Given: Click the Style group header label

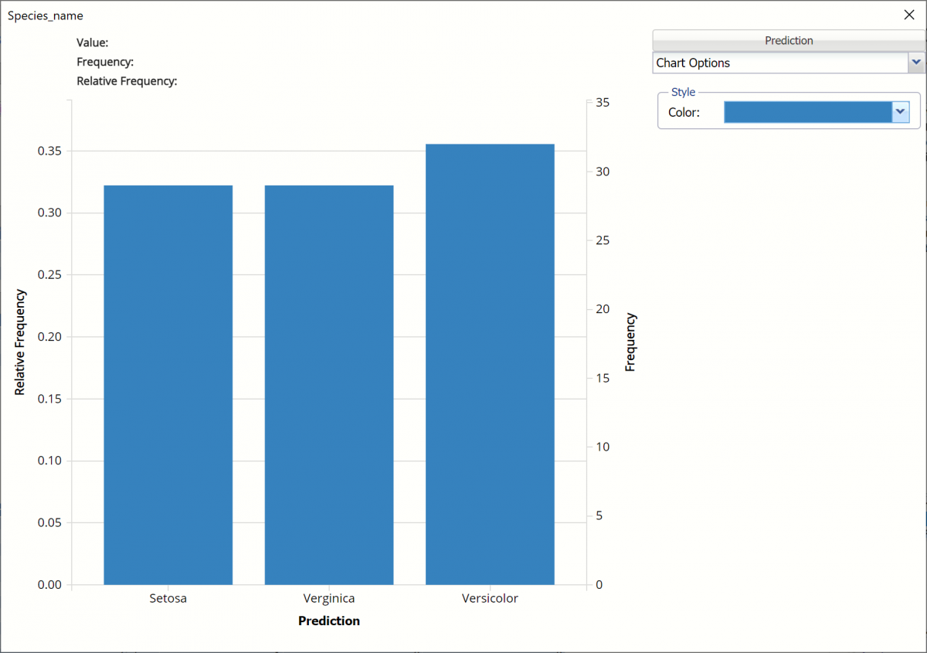Looking at the screenshot, I should click(x=683, y=92).
